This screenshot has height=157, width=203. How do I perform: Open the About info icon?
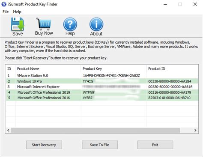click(96, 24)
